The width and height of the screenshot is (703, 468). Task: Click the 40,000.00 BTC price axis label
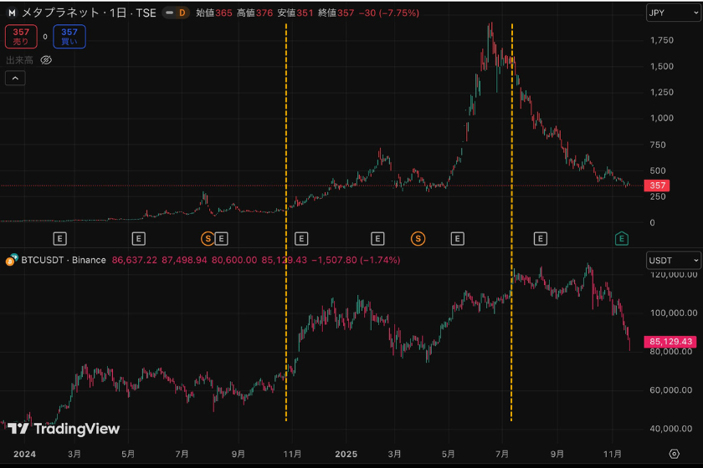671,429
